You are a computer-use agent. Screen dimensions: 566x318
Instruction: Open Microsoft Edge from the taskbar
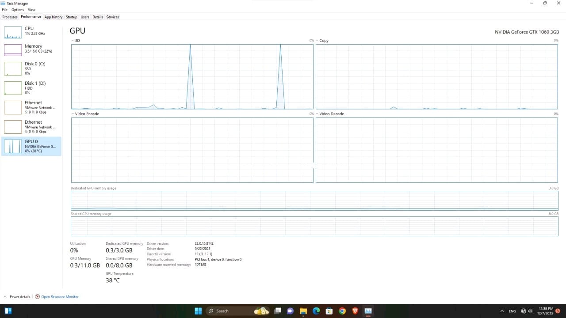click(x=316, y=311)
